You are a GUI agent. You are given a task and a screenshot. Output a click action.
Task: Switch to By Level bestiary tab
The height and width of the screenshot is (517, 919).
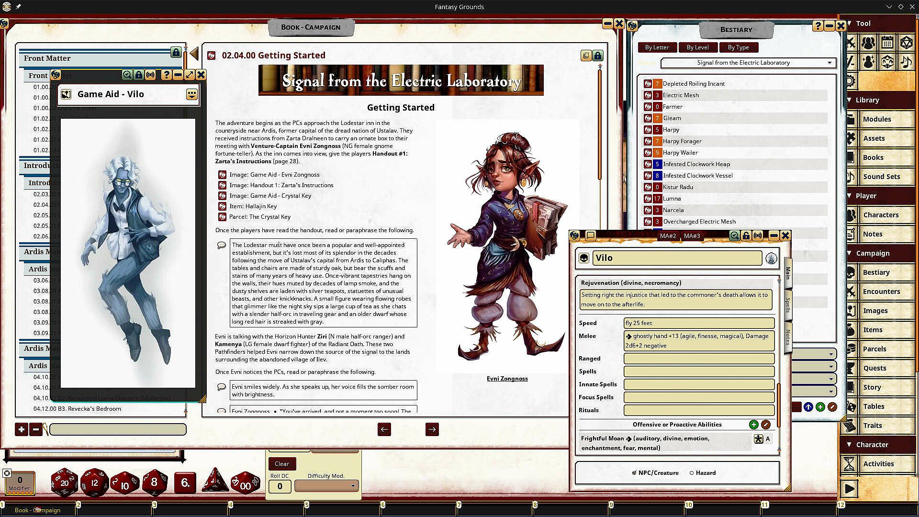click(x=697, y=47)
